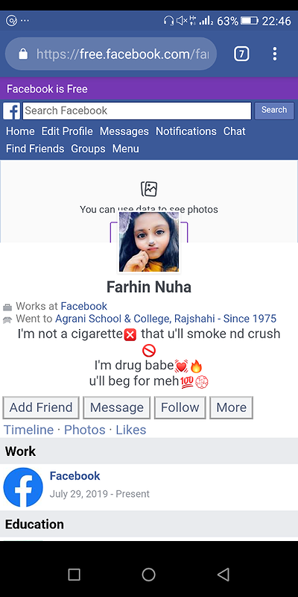This screenshot has width=298, height=597.
Task: Tap the padlock icon in address bar
Action: (x=23, y=54)
